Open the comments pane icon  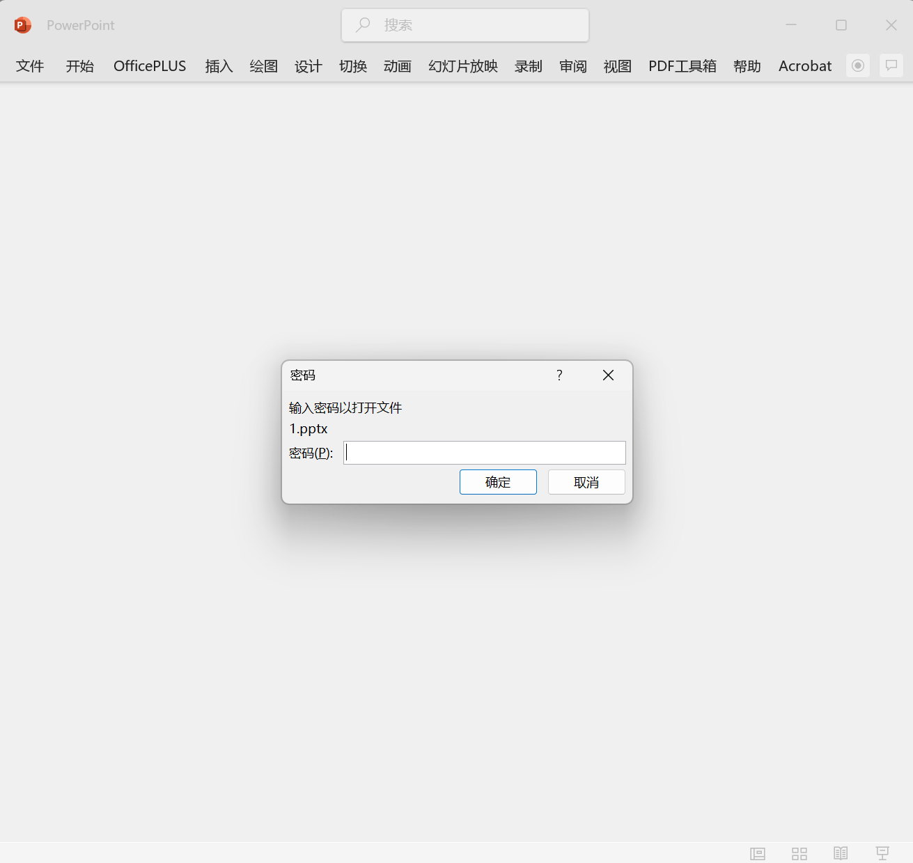[x=891, y=65]
